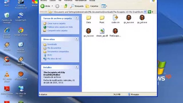Open the Edición menu

tap(53, 1)
